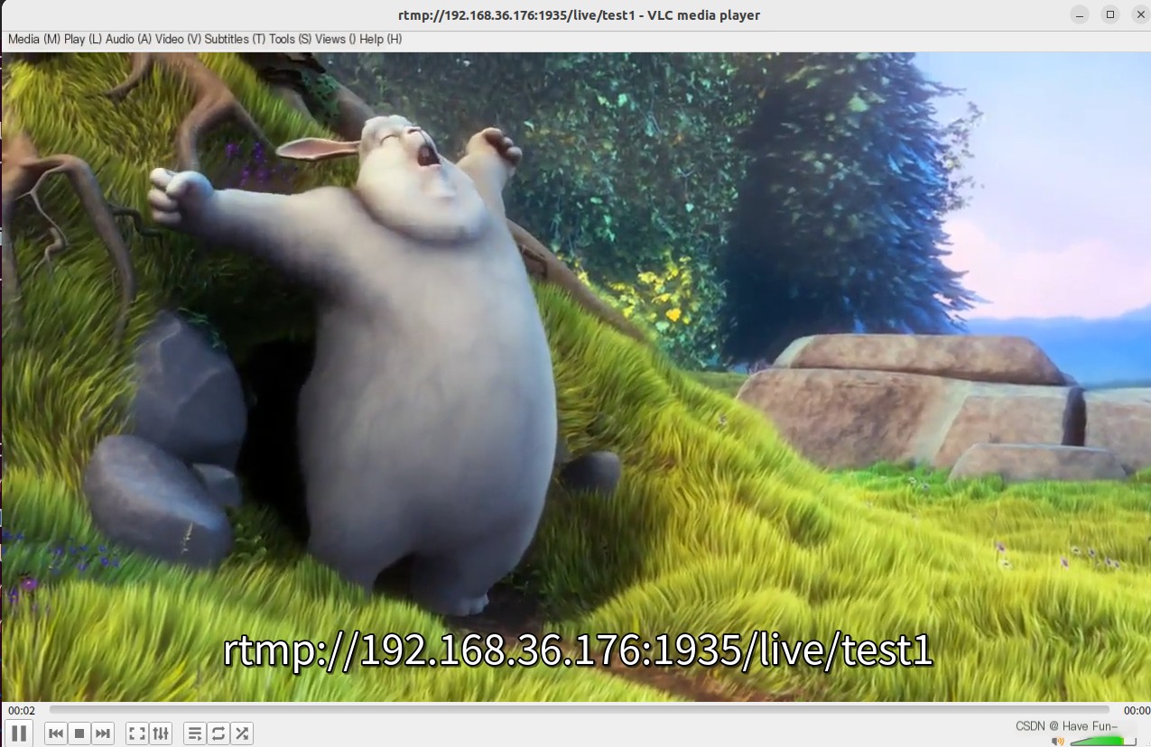Open the Play (L) menu
This screenshot has width=1151, height=747.
83,40
